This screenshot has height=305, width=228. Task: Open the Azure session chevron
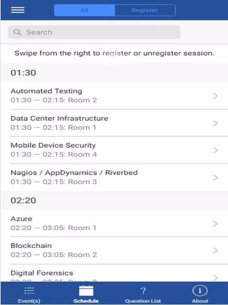(x=215, y=224)
